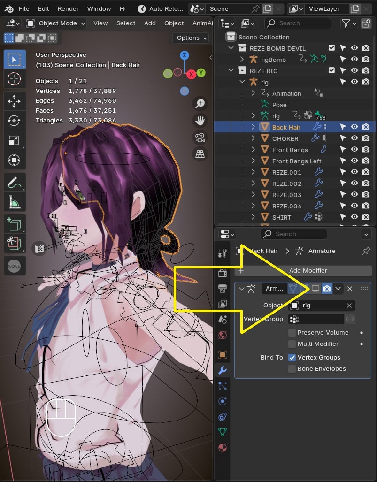
Task: Open the viewport Options dropdown
Action: [191, 38]
